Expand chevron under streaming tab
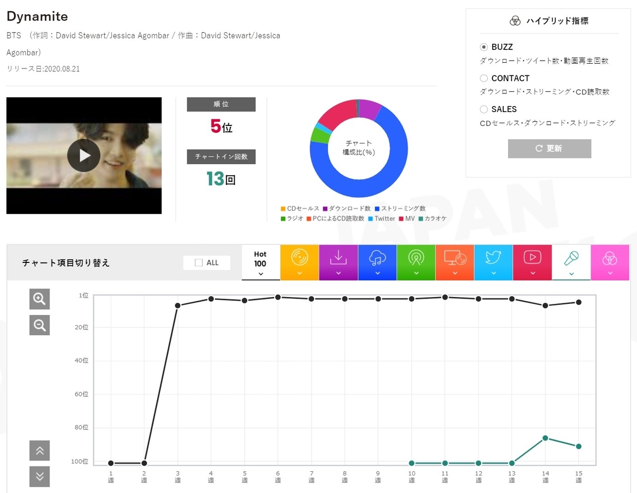637x493 pixels. coord(377,274)
